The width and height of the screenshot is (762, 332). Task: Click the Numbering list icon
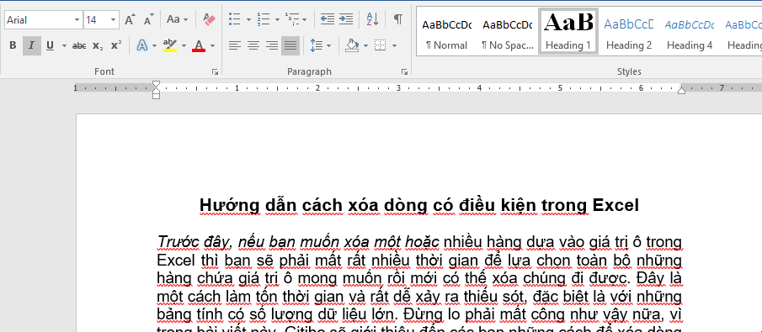(x=264, y=20)
